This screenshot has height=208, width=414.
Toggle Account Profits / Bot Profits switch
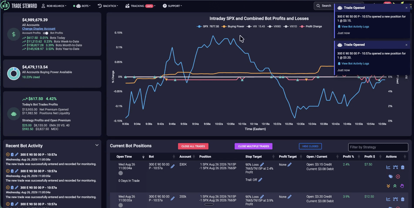(45, 33)
